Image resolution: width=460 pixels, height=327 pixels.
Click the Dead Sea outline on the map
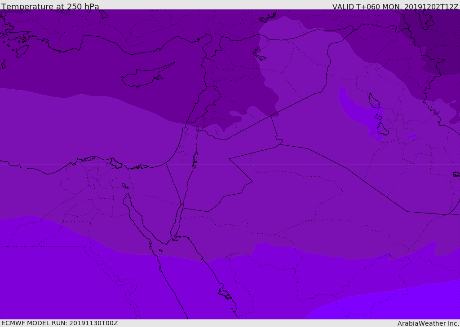pos(195,160)
